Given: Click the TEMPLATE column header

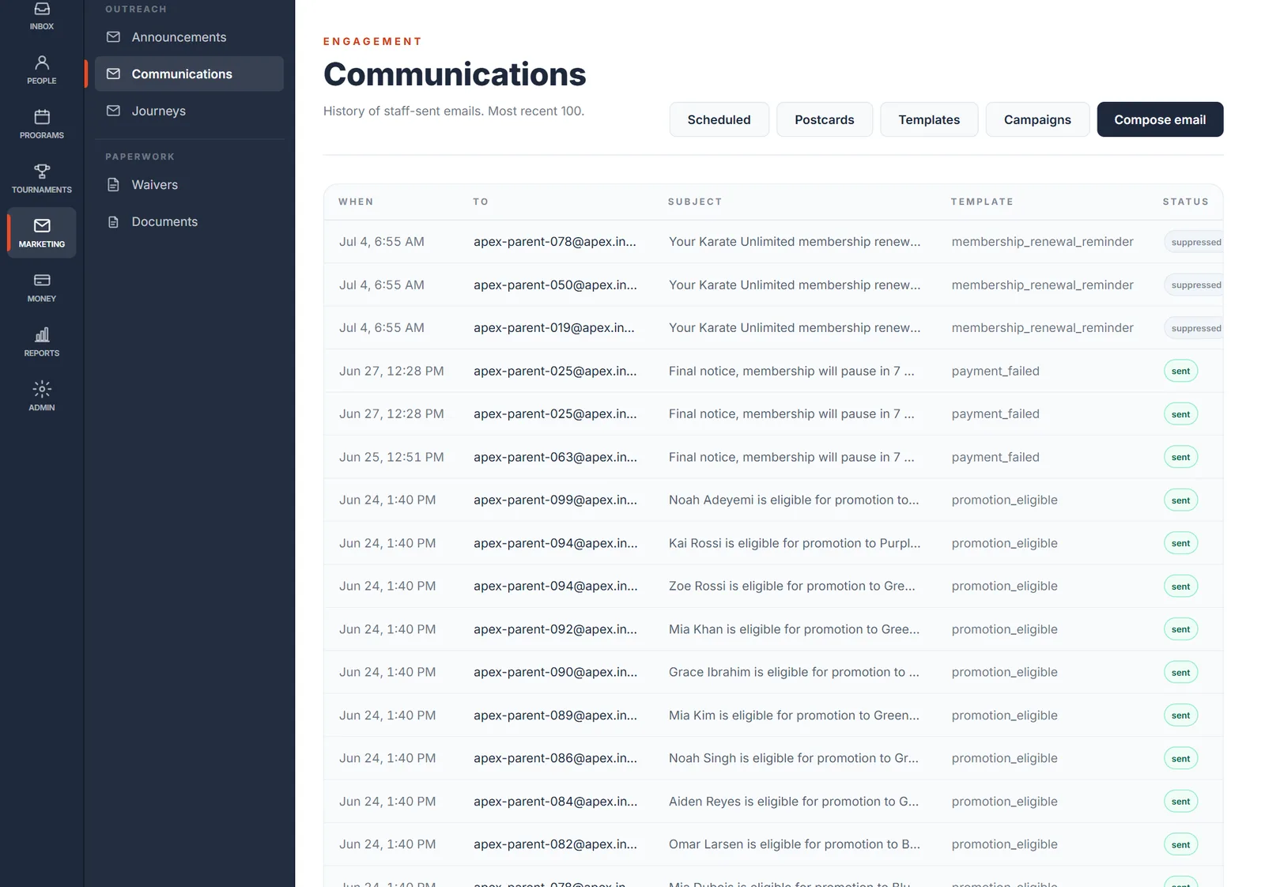Looking at the screenshot, I should pyautogui.click(x=982, y=202).
